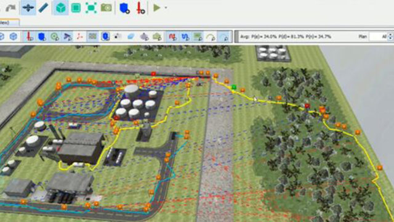The height and width of the screenshot is (222, 394).
Task: Click the redo arrow icon
Action: tap(10, 8)
